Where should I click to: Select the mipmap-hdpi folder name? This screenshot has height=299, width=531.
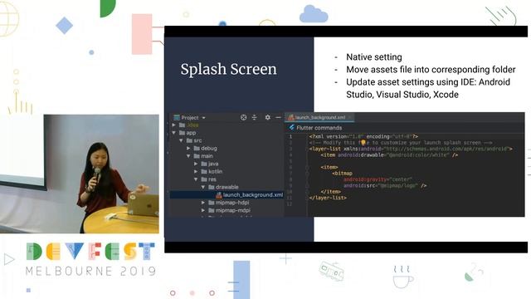click(x=232, y=203)
